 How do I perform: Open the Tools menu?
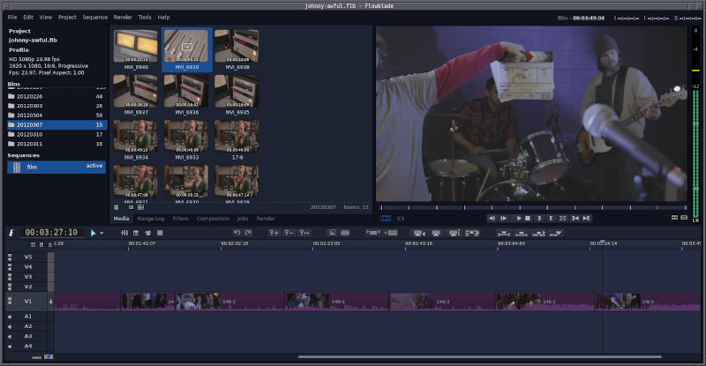coord(145,17)
